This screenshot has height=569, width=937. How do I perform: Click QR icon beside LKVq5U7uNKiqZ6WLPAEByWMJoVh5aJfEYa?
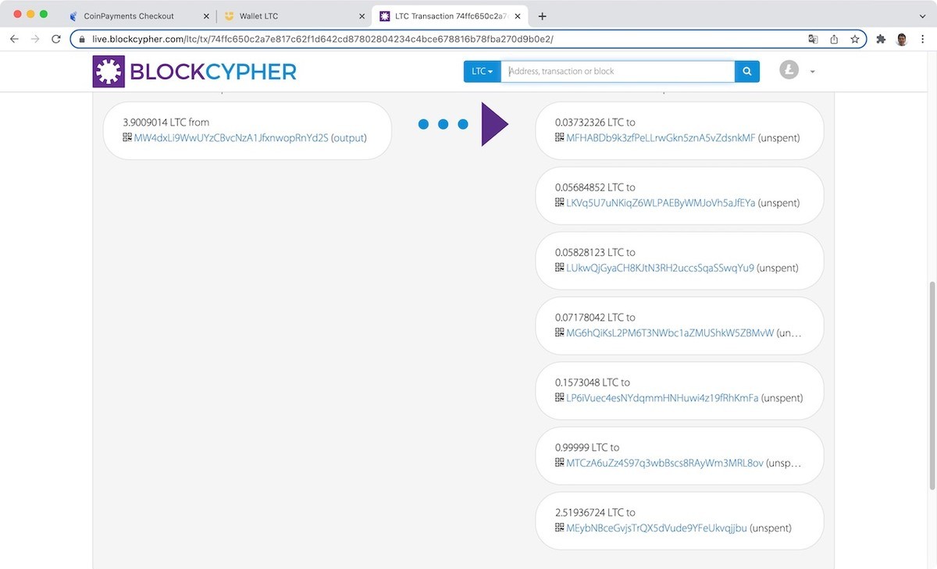coord(559,202)
